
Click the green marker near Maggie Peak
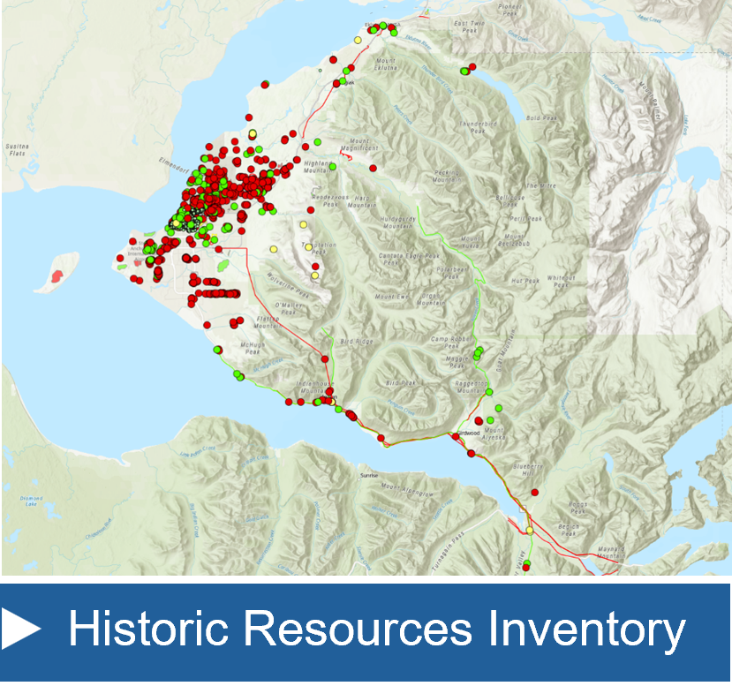coord(478,352)
